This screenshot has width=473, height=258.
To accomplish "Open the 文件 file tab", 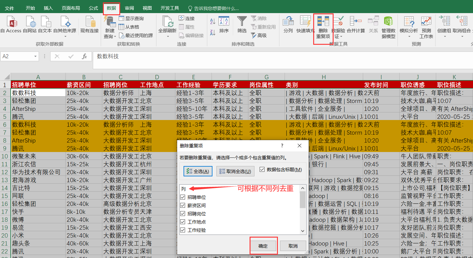I will (x=9, y=8).
